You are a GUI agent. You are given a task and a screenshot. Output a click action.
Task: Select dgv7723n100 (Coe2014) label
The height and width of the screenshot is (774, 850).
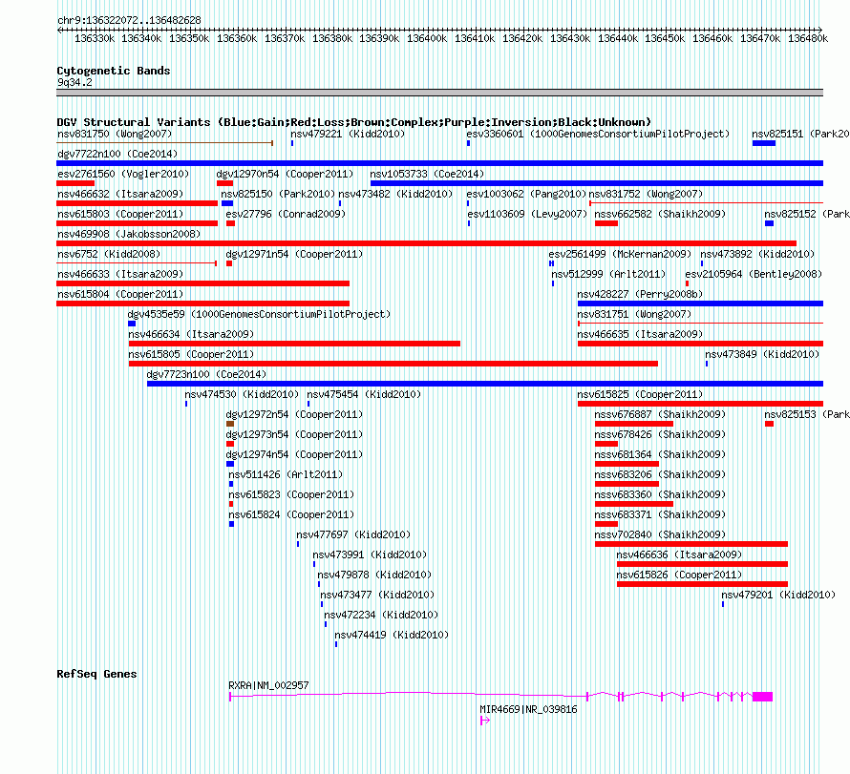tap(206, 374)
